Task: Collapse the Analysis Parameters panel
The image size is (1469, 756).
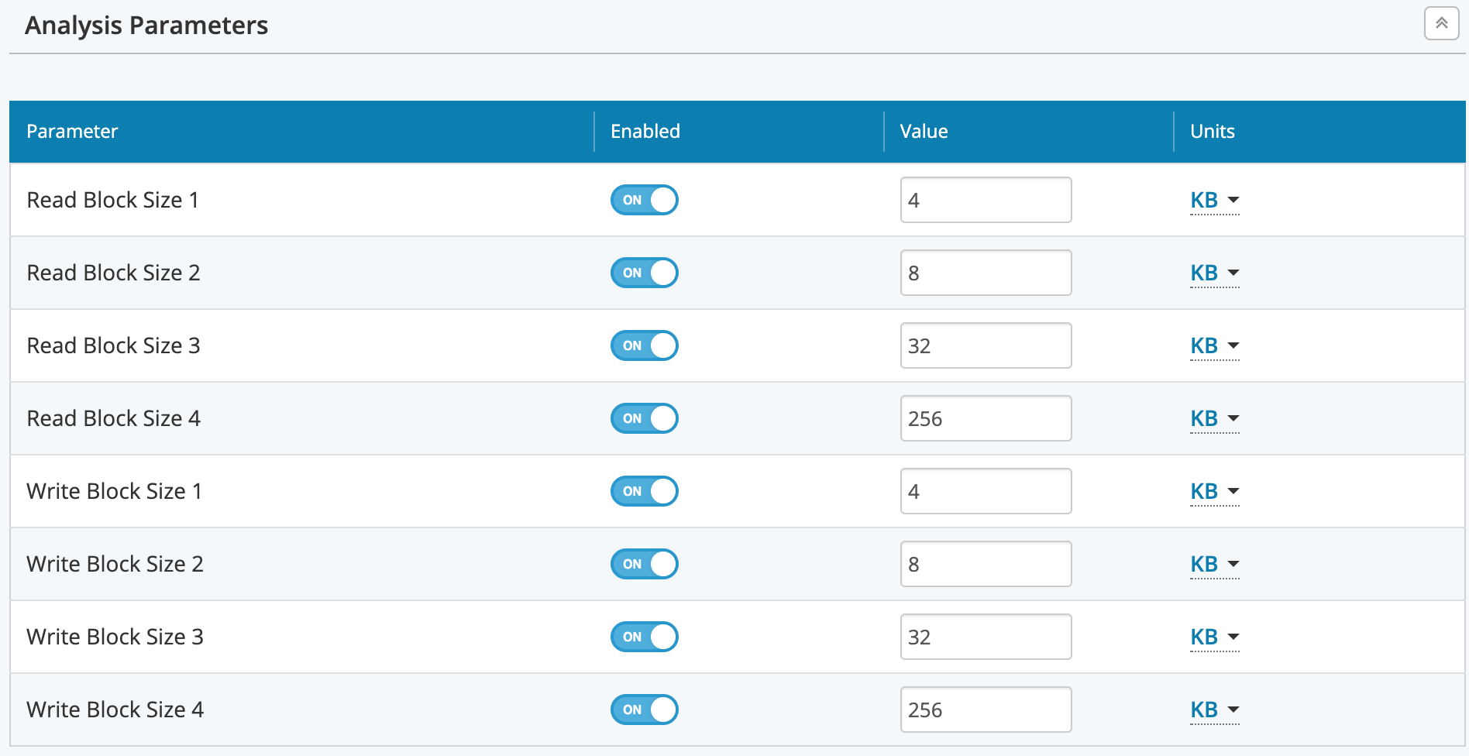Action: pos(1441,23)
